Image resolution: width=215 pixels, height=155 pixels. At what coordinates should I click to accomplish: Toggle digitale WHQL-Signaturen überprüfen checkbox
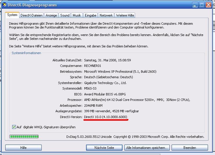[14, 127]
